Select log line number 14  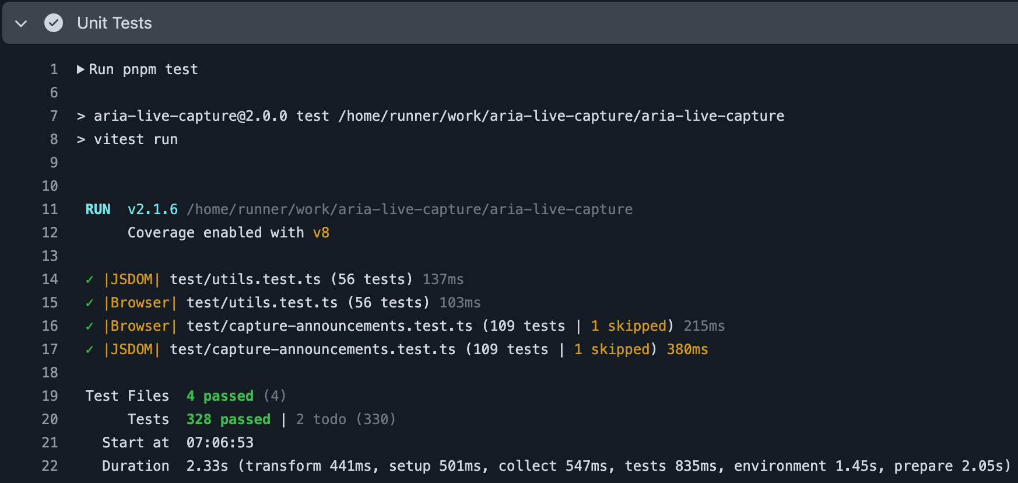point(50,279)
